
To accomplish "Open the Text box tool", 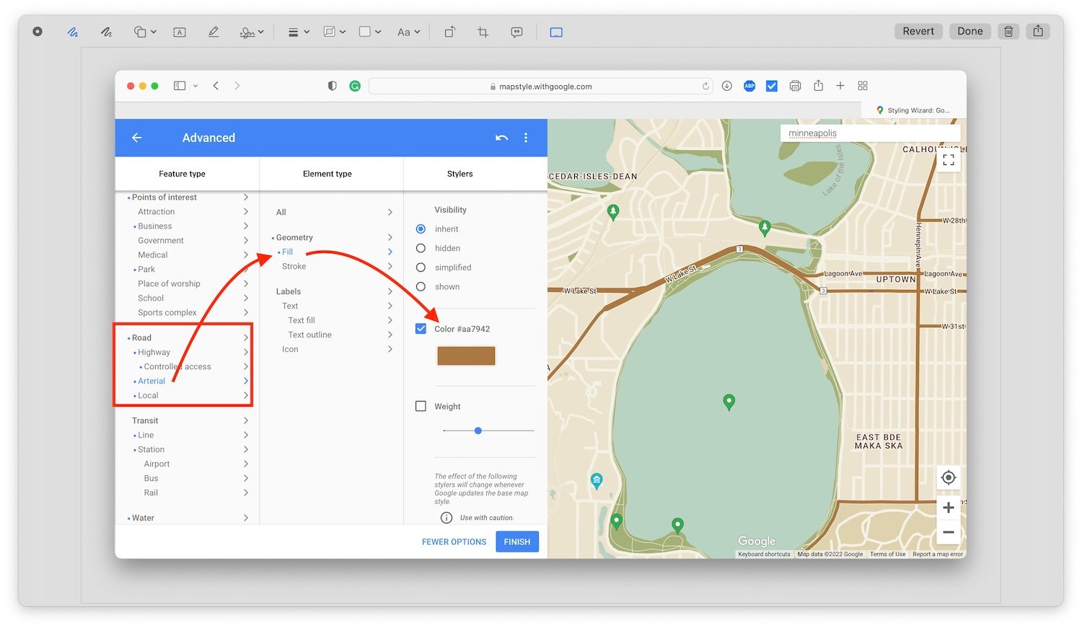I will [x=180, y=32].
